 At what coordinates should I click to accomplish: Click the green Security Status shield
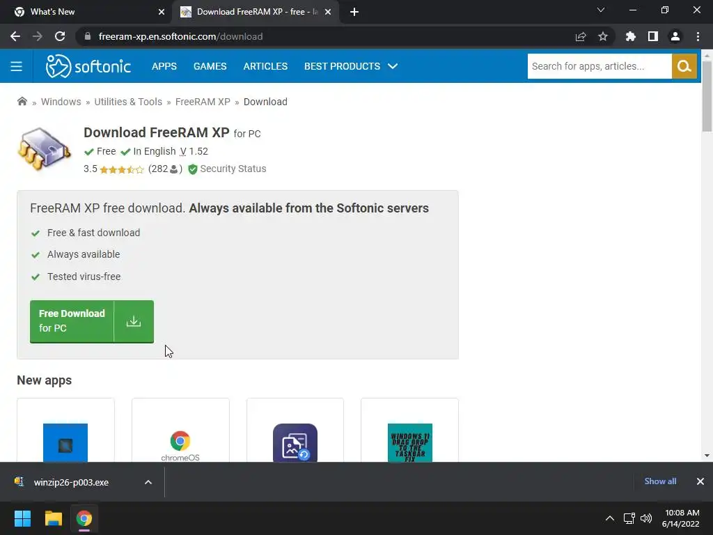click(193, 169)
